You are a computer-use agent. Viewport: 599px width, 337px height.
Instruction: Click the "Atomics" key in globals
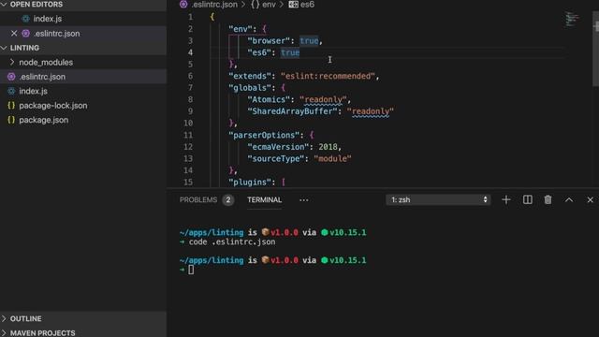coord(269,100)
